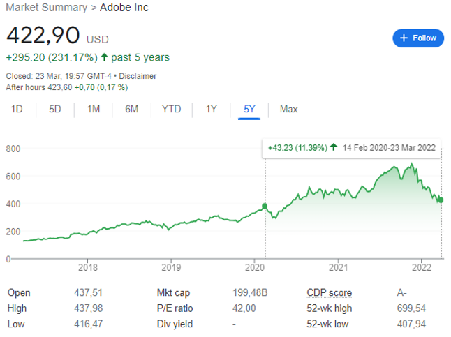Click the CDP score label
Image resolution: width=451 pixels, height=337 pixels.
329,293
